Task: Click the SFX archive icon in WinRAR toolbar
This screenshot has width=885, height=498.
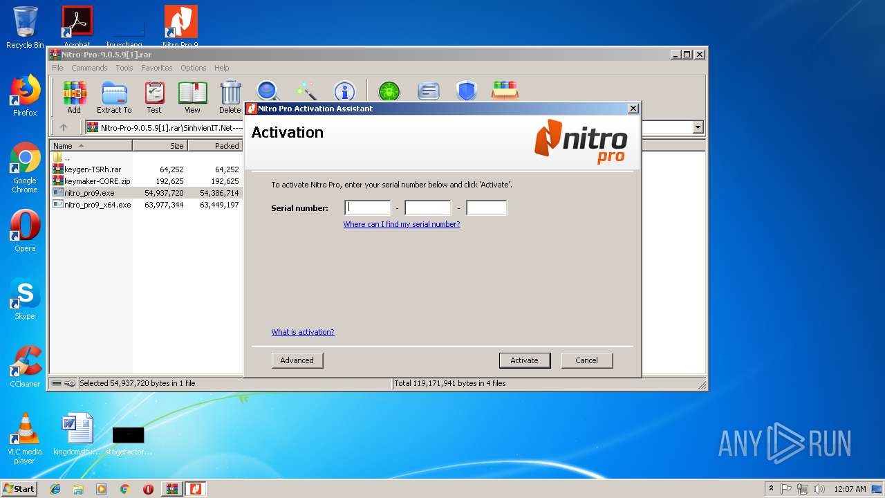Action: 505,91
